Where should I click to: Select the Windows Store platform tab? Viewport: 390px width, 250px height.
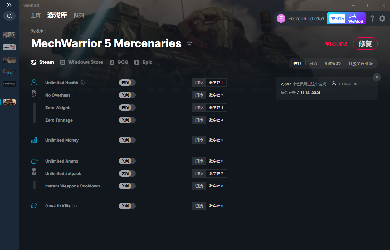pos(82,62)
